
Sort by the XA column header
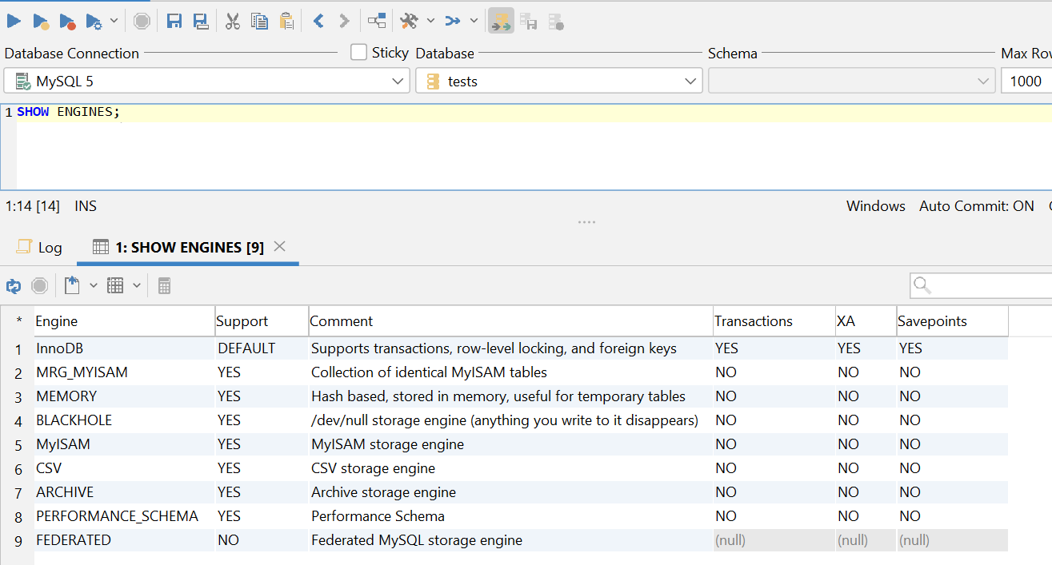(866, 321)
